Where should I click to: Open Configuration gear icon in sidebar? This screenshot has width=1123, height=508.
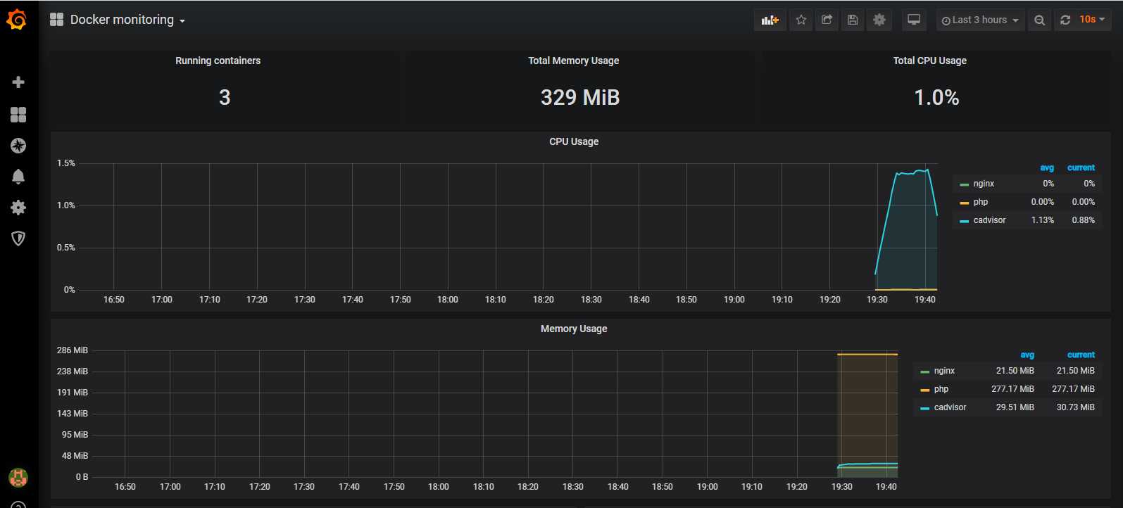[x=18, y=208]
